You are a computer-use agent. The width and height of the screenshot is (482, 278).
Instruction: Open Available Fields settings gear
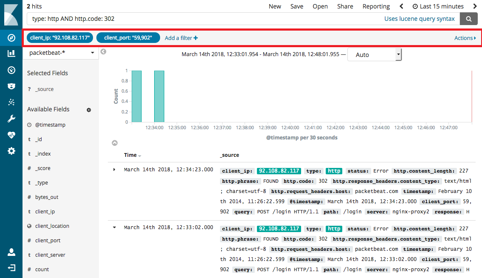pyautogui.click(x=89, y=110)
